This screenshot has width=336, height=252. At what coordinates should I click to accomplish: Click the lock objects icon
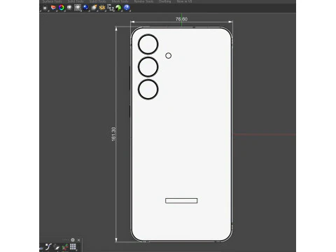(45, 8)
